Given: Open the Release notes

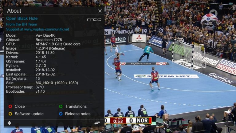Looking at the screenshot, I should point(78,114).
